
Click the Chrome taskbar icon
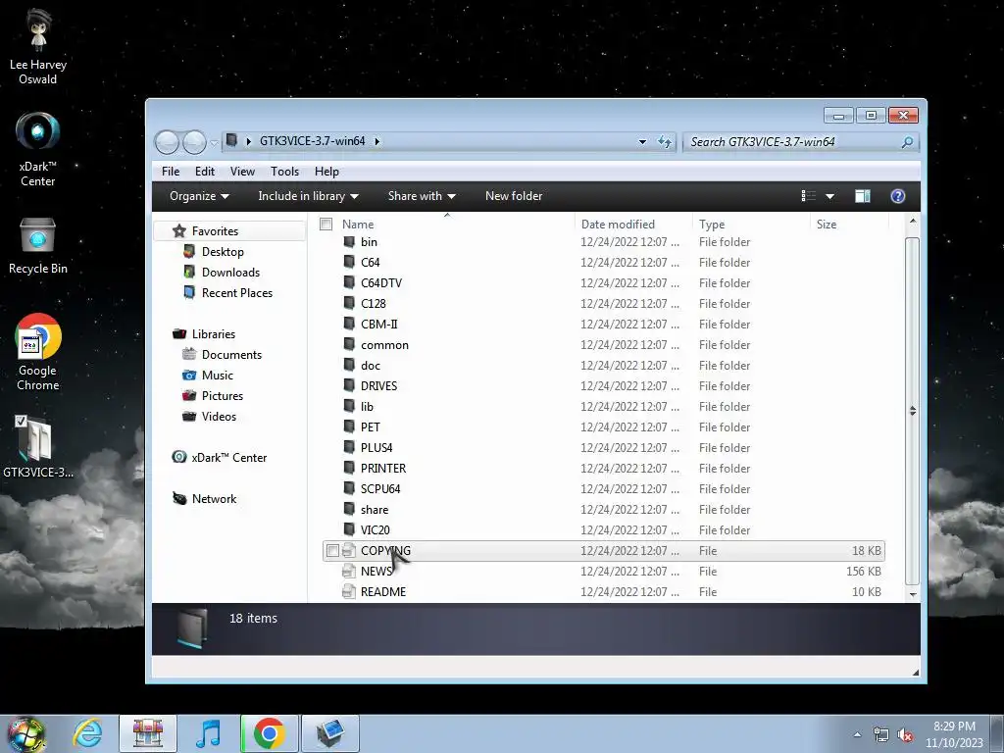pyautogui.click(x=269, y=733)
